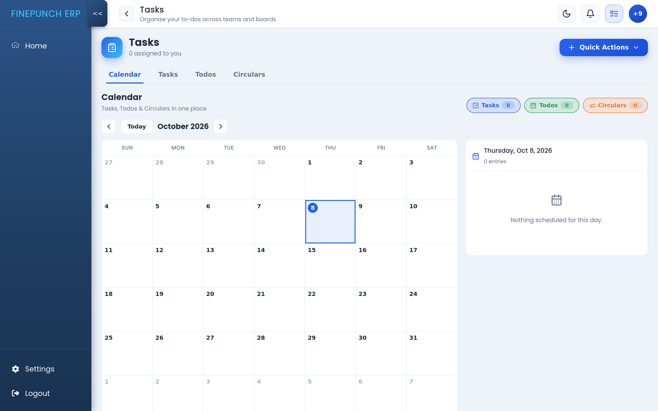Select October 10 calendar cell

(x=432, y=222)
